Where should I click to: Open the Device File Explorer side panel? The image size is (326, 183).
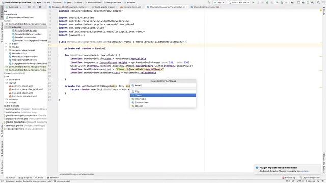pyautogui.click(x=324, y=163)
